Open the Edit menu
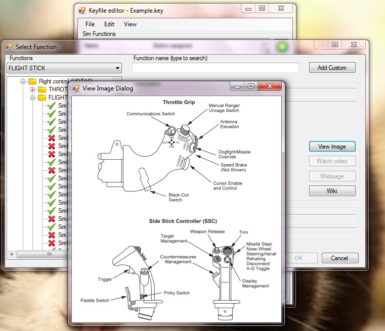Image resolution: width=385 pixels, height=331 pixels. [x=109, y=24]
